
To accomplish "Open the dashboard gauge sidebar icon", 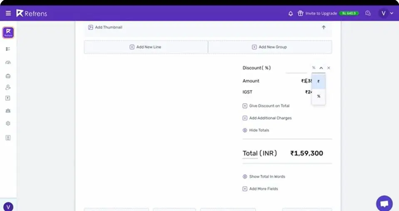I will pyautogui.click(x=8, y=62).
